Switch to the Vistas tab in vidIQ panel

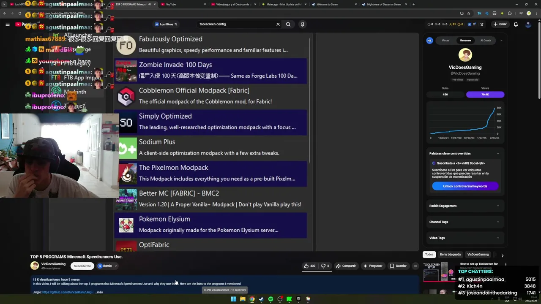click(445, 41)
